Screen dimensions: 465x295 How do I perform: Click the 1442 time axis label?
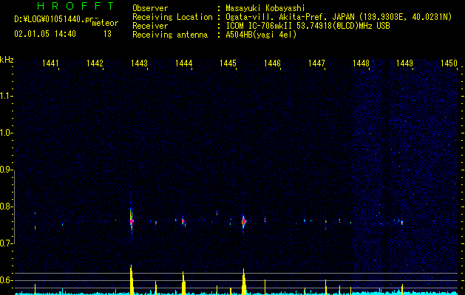[95, 63]
